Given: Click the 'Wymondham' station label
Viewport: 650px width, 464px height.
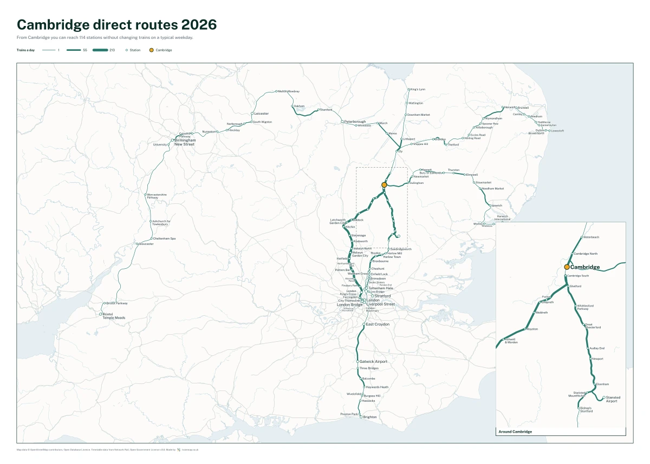Looking at the screenshot, I should coord(494,118).
